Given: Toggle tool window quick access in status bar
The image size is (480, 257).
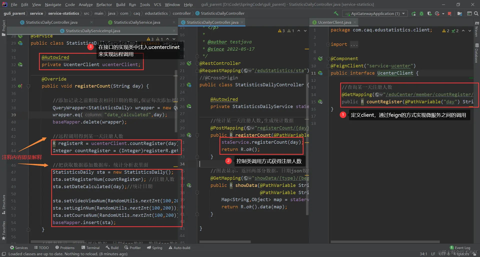Looking at the screenshot, I should click(4, 254).
